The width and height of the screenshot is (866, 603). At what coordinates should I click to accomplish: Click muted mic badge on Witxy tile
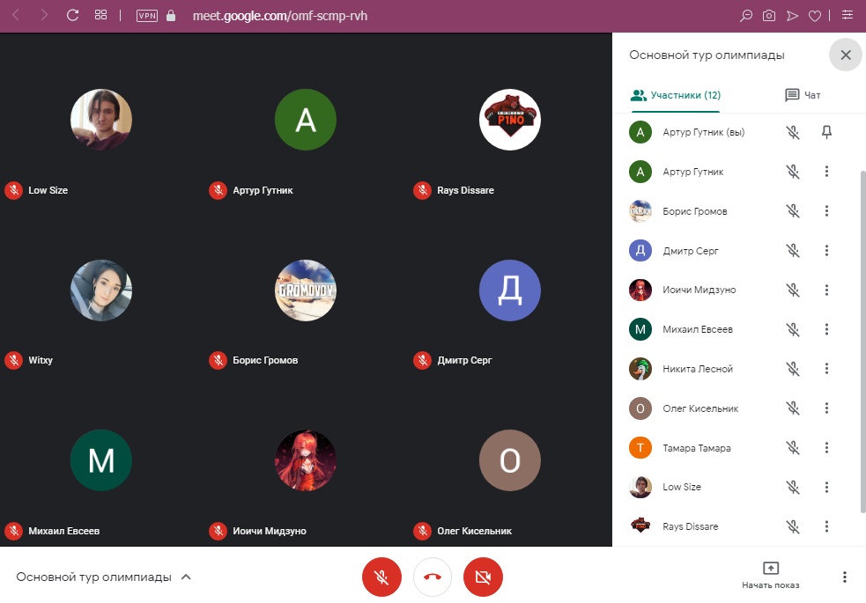14,360
